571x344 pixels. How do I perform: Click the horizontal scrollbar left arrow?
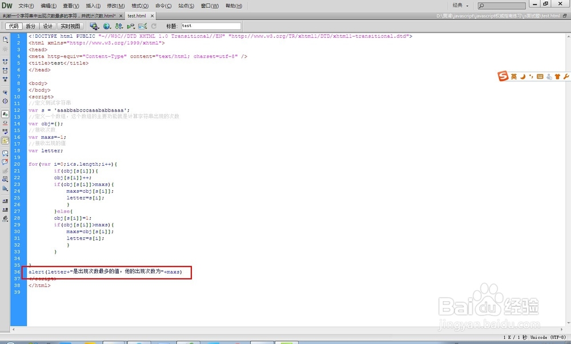coord(14,329)
